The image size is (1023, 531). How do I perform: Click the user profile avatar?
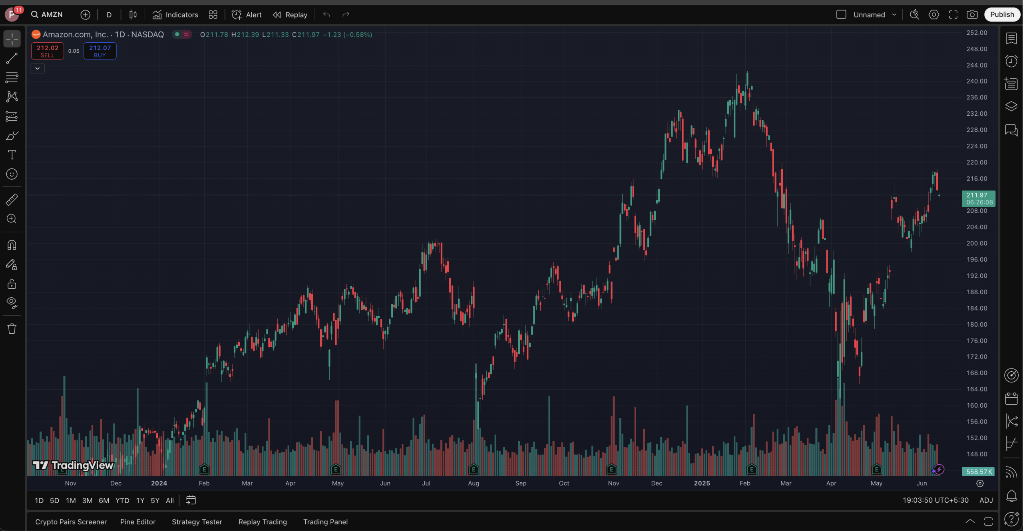pyautogui.click(x=12, y=14)
